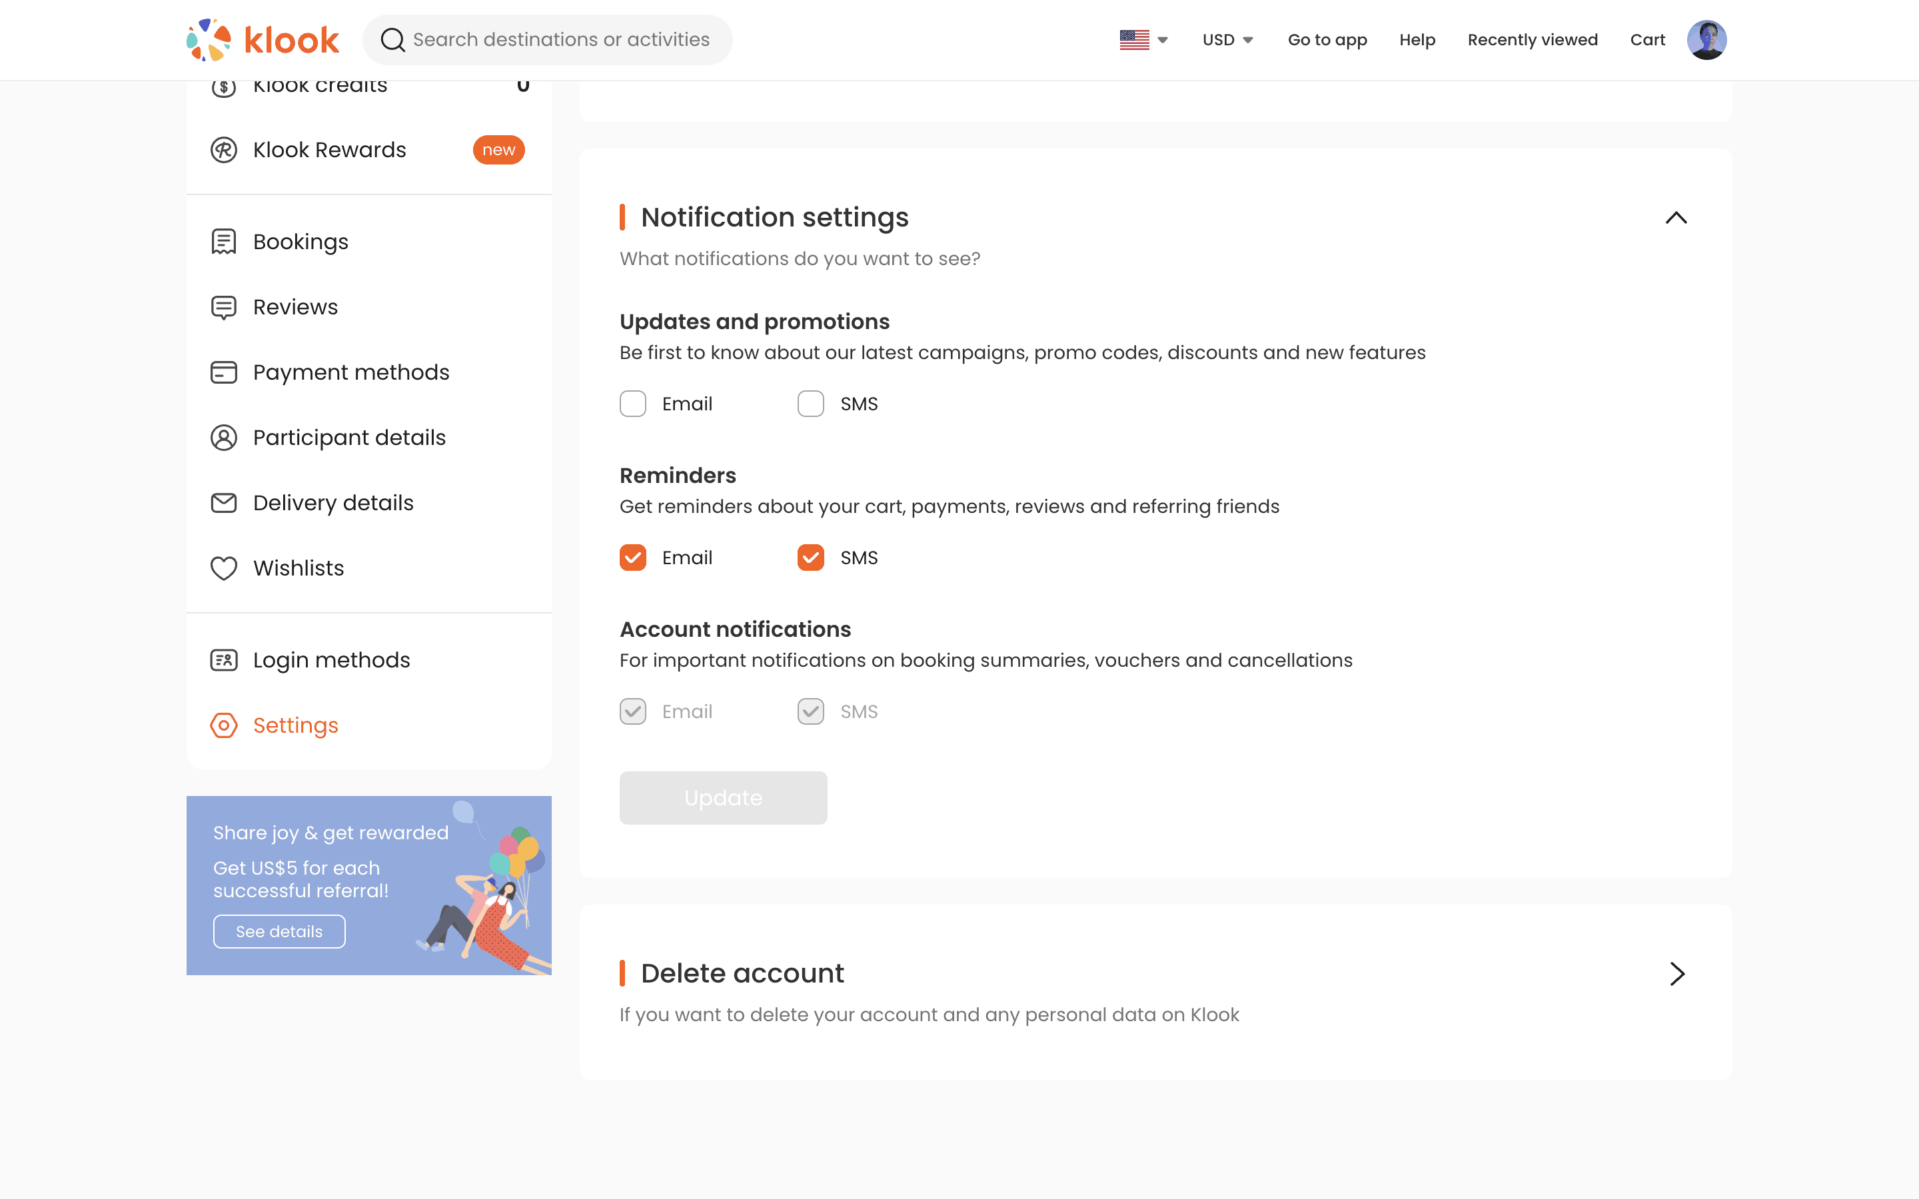
Task: Open the Recently viewed menu
Action: [1532, 40]
